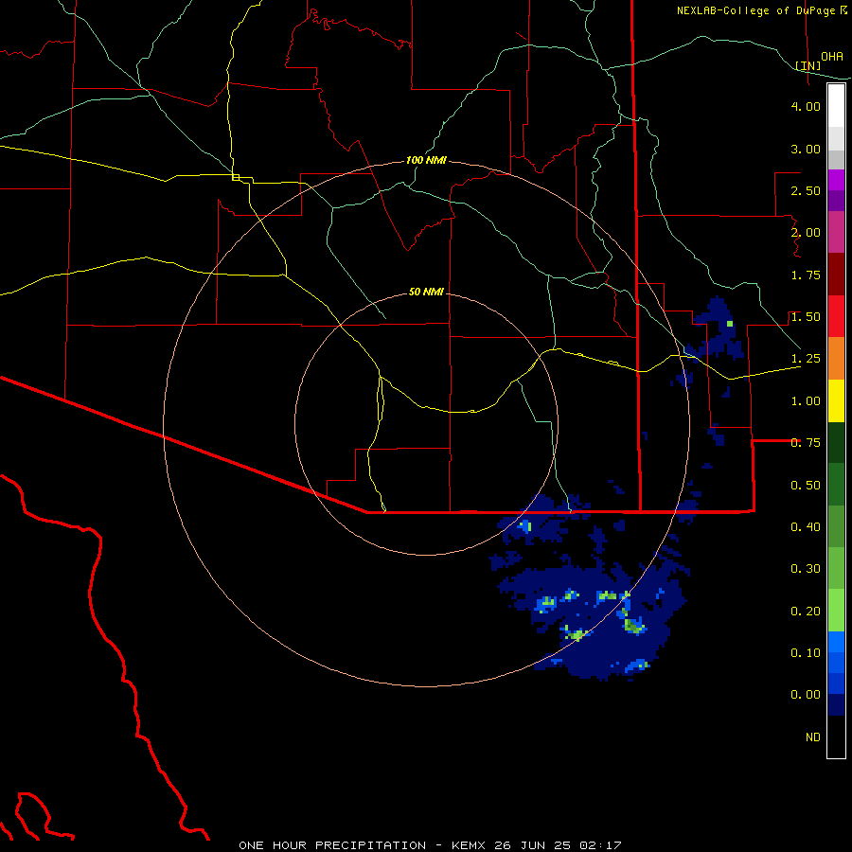Click the [IN] units label
This screenshot has height=852, width=852.
808,65
